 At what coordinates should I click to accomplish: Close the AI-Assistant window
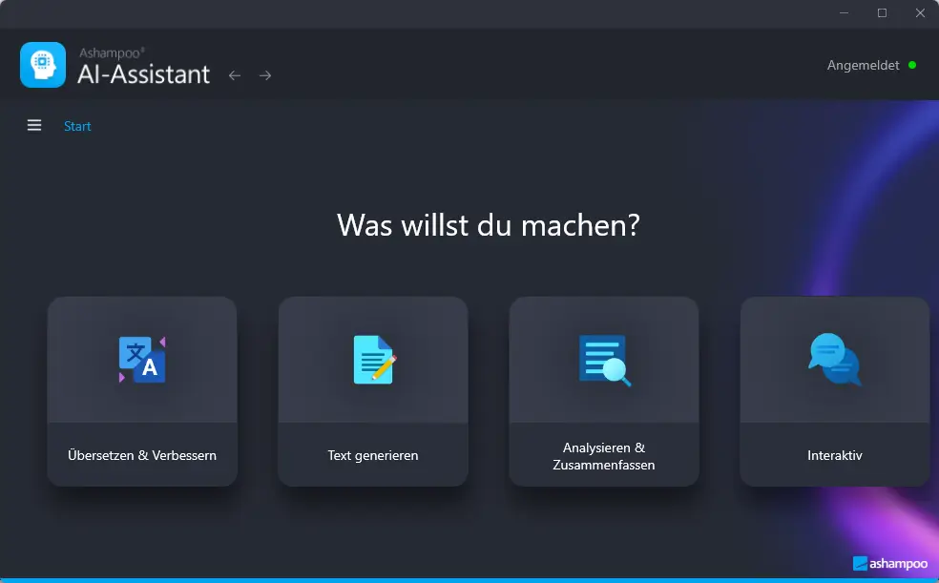921,12
